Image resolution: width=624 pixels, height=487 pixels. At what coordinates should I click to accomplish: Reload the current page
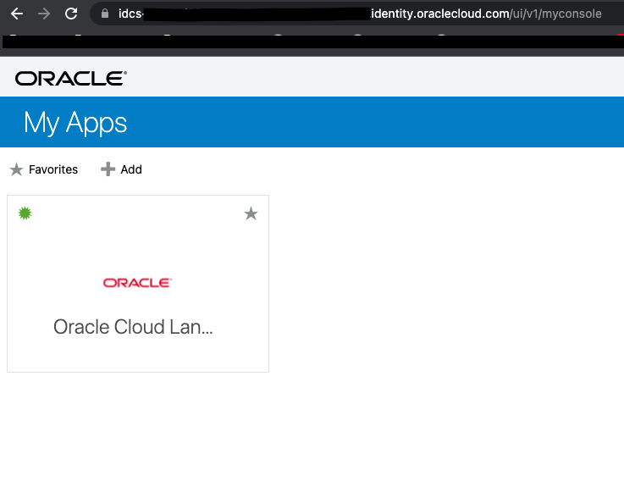pos(71,14)
